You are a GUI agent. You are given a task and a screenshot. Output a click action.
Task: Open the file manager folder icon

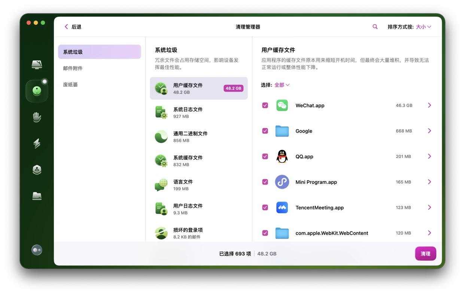[x=37, y=196]
